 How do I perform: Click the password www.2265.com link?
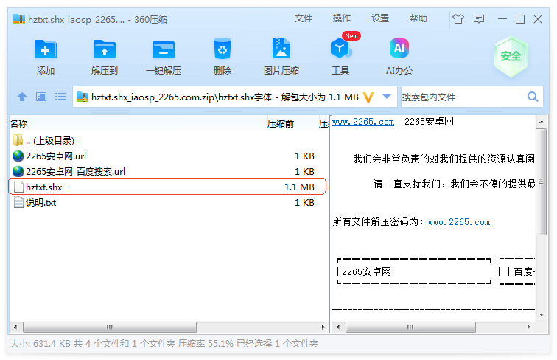point(459,222)
